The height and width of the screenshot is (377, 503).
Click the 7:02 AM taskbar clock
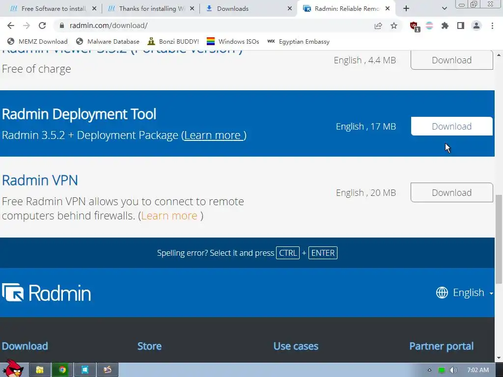tap(478, 370)
